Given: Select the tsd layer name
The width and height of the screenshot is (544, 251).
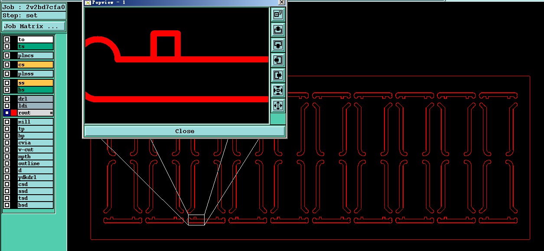Looking at the screenshot, I should pyautogui.click(x=36, y=198).
